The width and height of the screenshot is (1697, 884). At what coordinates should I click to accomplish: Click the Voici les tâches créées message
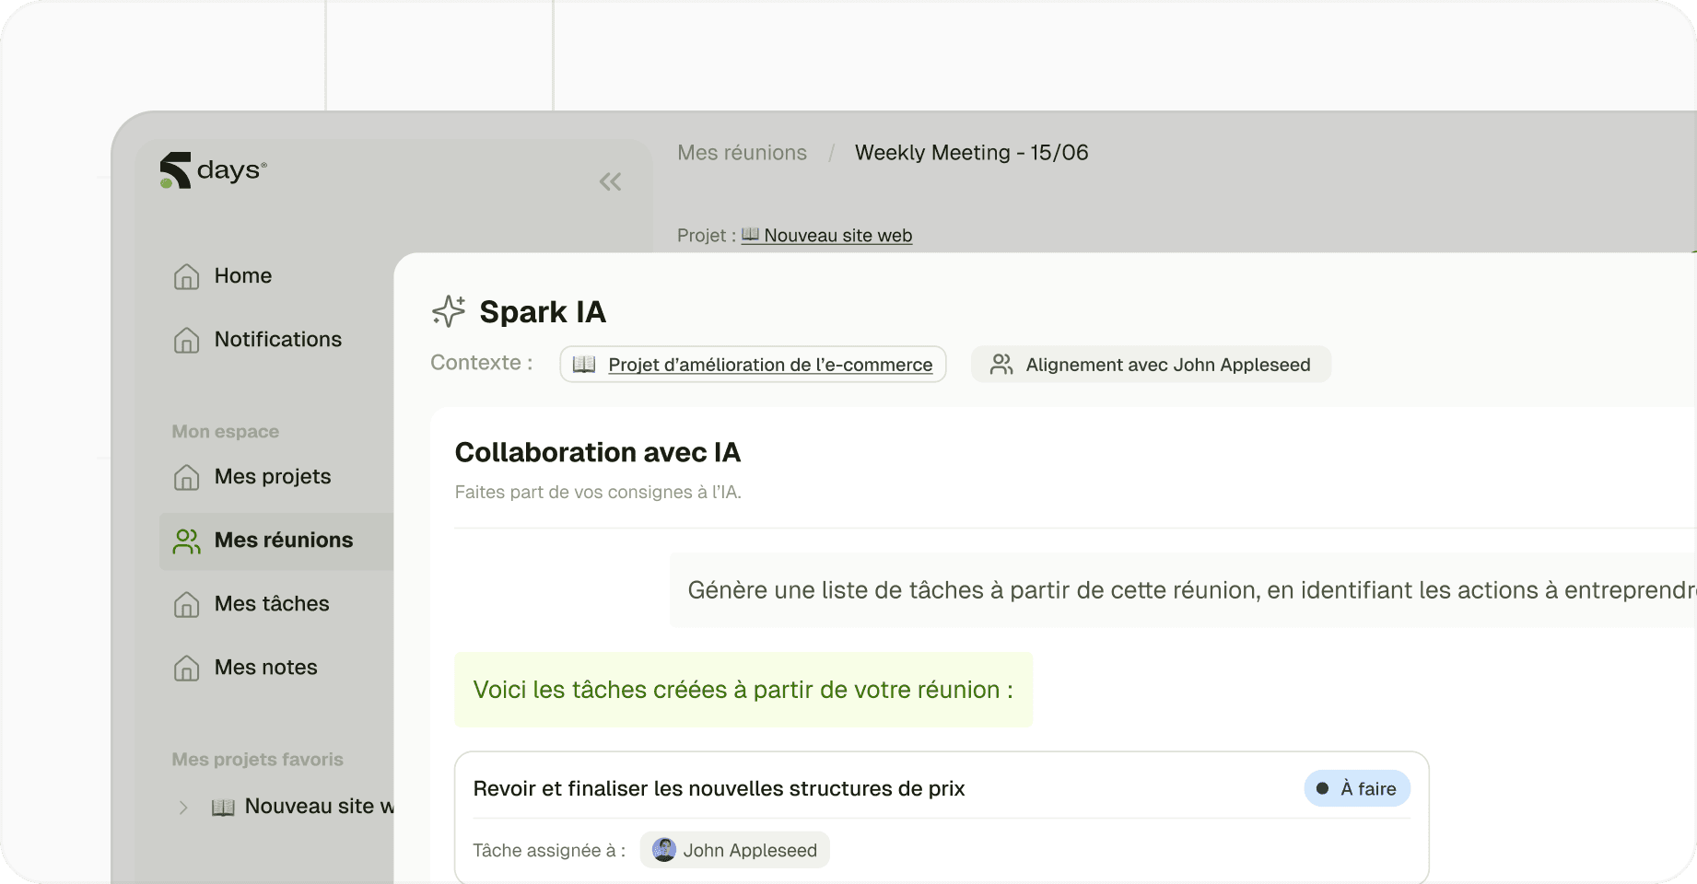(743, 690)
